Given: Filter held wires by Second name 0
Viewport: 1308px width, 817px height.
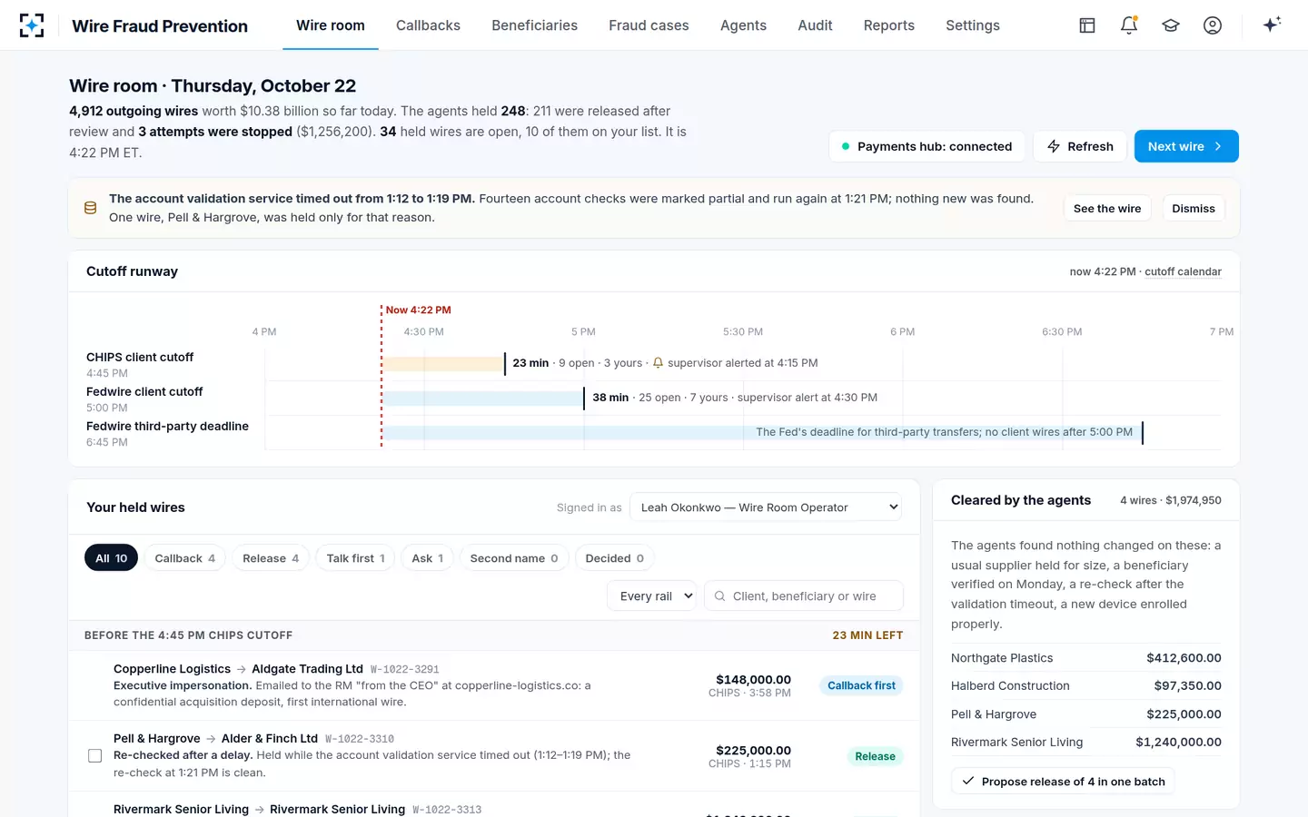Looking at the screenshot, I should click(x=514, y=558).
